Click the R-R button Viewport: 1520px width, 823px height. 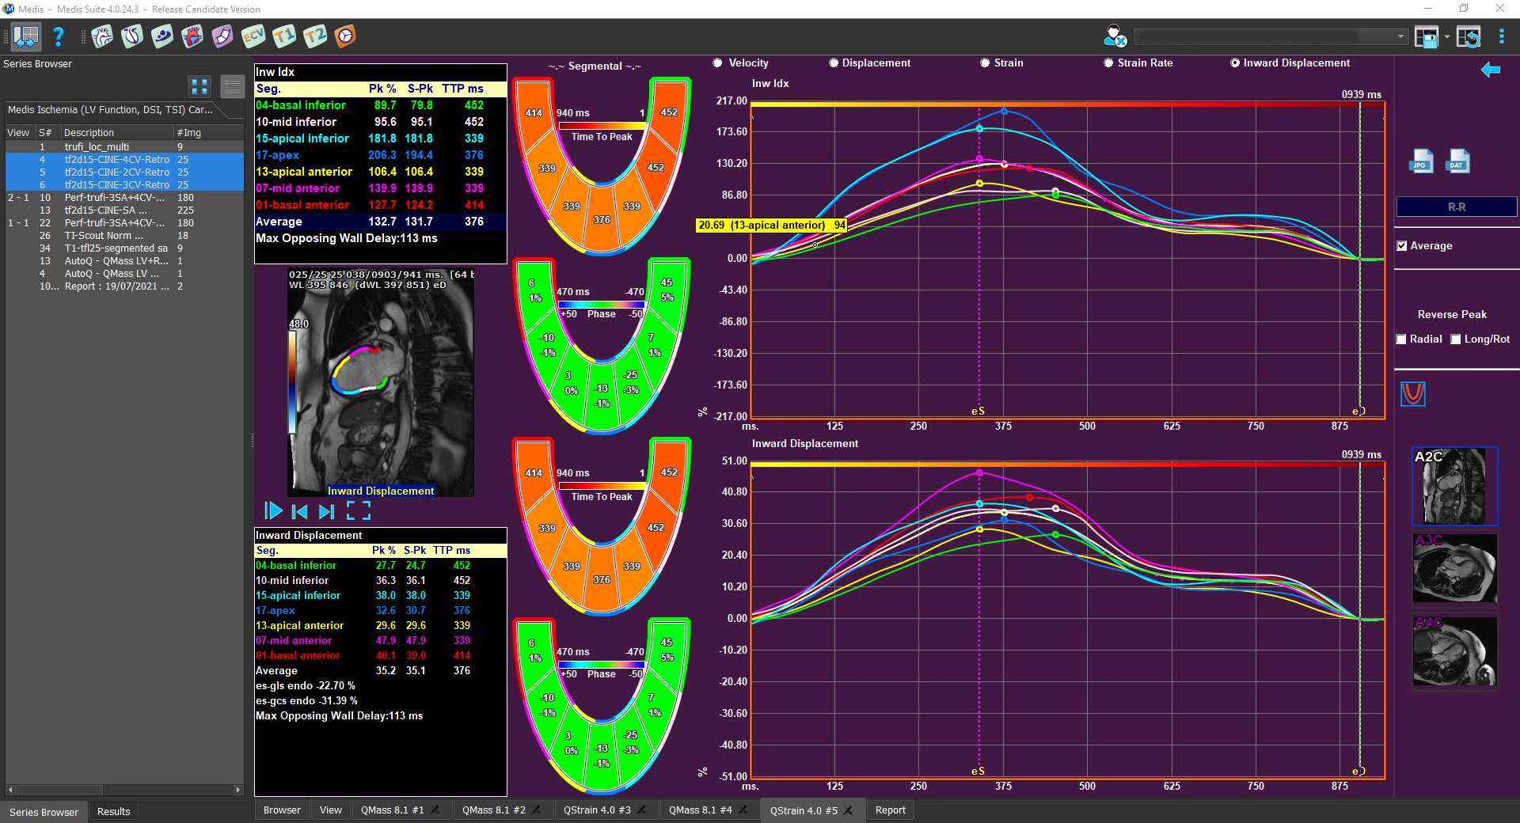pyautogui.click(x=1456, y=207)
